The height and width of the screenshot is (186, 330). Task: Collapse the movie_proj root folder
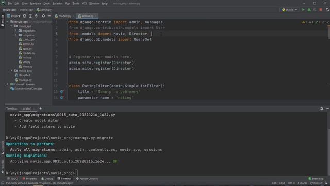(8, 22)
